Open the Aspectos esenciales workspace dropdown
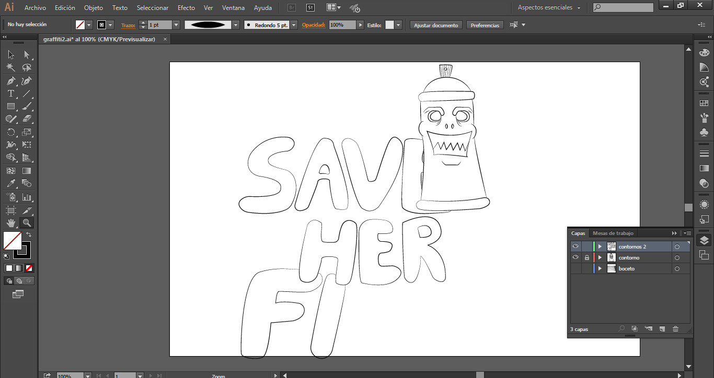This screenshot has width=714, height=378. (x=549, y=8)
